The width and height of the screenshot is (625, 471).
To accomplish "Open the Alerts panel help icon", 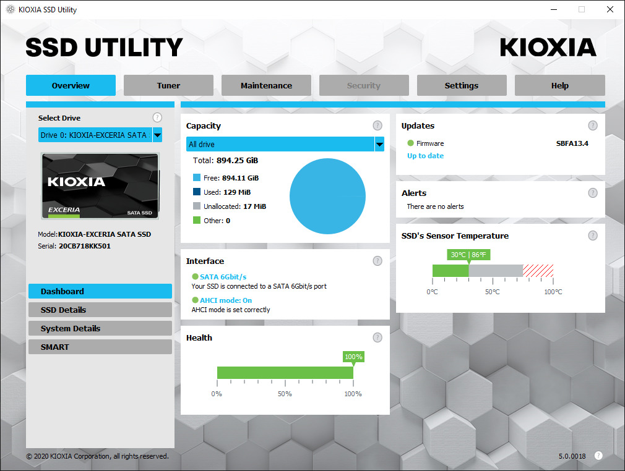I will click(x=593, y=193).
